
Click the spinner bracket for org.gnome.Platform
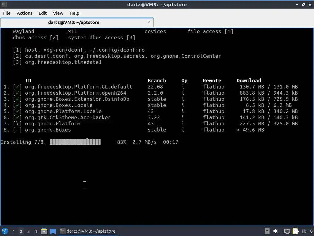click(17, 124)
